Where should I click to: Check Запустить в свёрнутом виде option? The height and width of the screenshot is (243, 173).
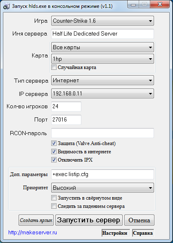(x=54, y=198)
